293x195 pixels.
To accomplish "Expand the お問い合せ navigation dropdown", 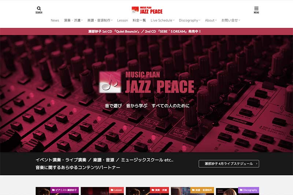I will point(230,20).
